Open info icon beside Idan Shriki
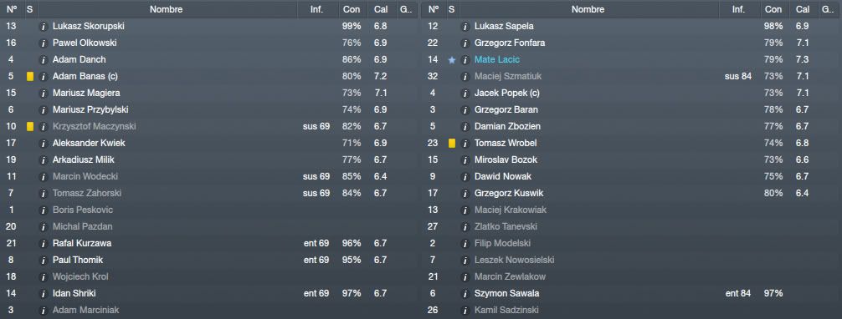842x319 pixels. tap(44, 294)
